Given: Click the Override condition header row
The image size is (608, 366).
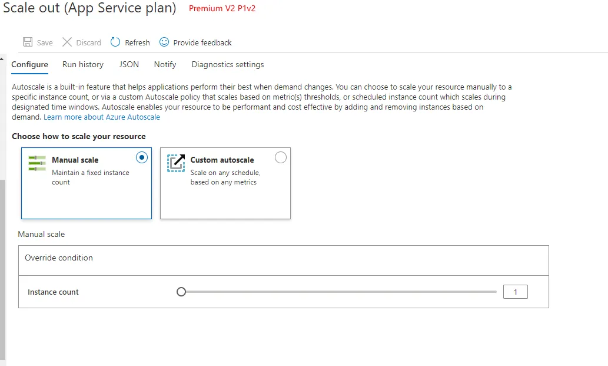Looking at the screenshot, I should click(283, 258).
